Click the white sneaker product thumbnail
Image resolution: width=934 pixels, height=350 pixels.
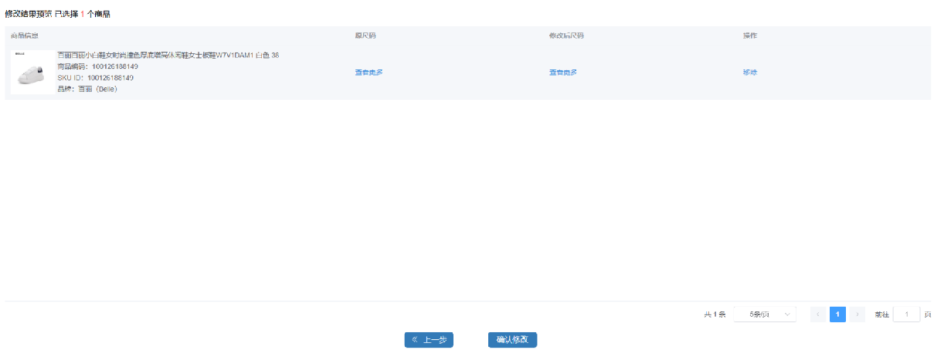click(x=32, y=72)
